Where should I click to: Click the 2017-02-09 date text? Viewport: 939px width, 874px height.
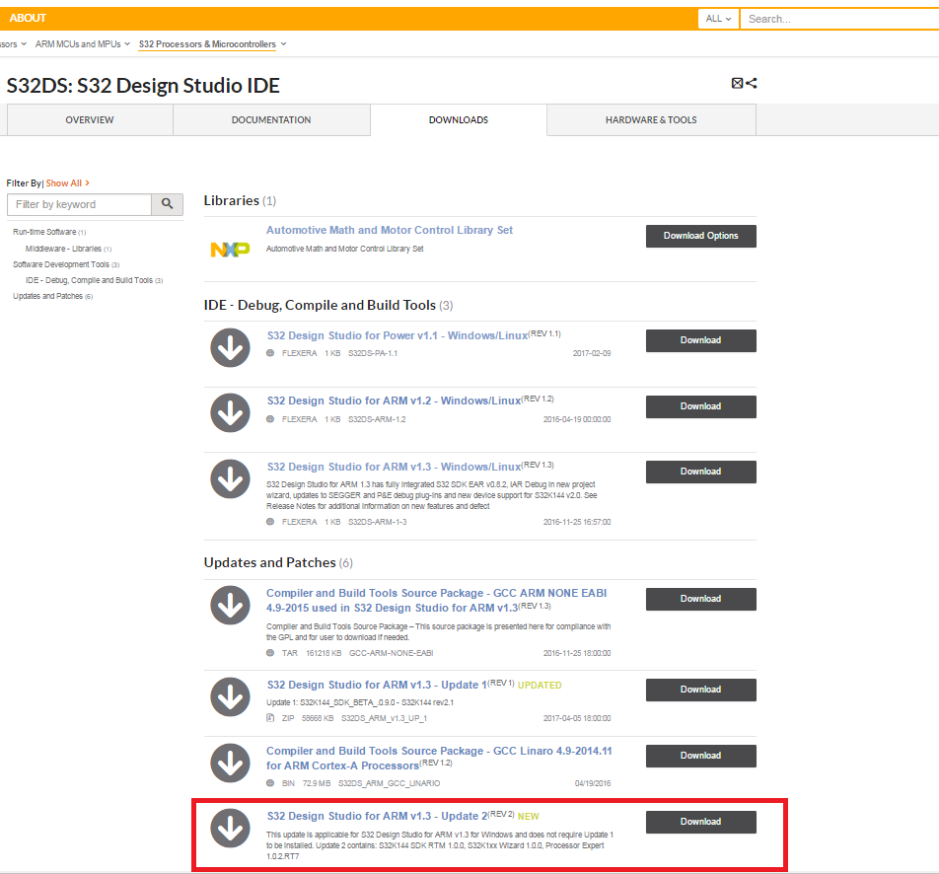(x=592, y=353)
